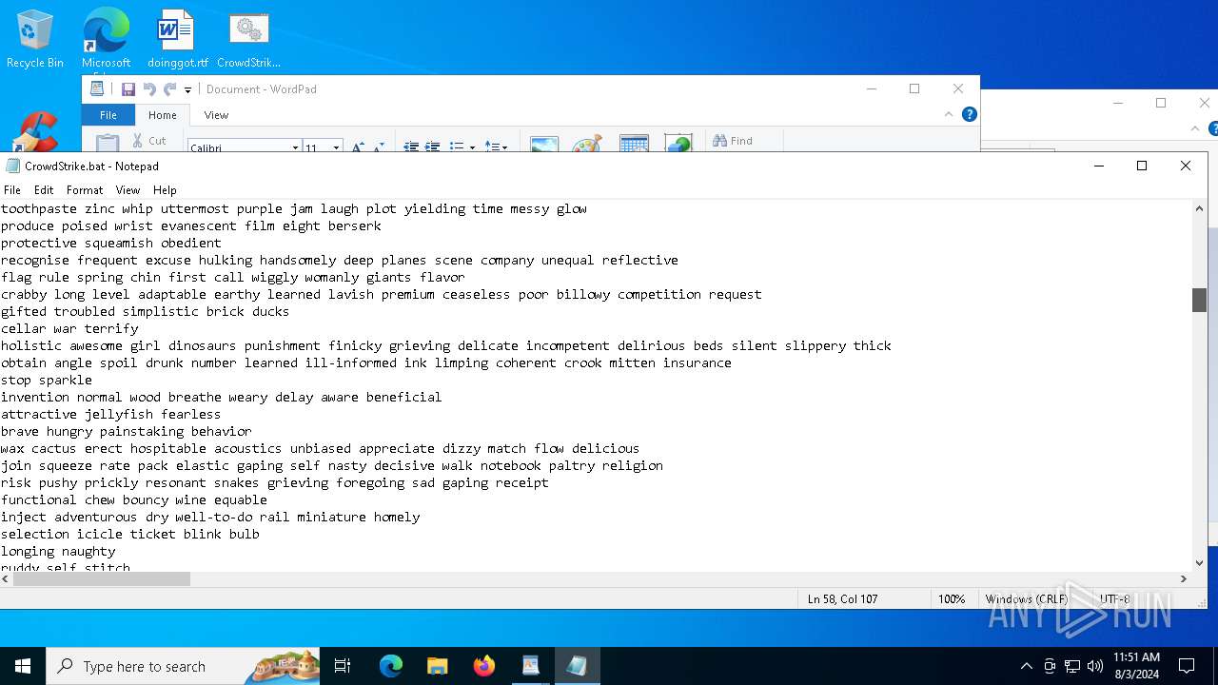Click the line 'cellar war terrify'
The width and height of the screenshot is (1218, 685).
[69, 328]
